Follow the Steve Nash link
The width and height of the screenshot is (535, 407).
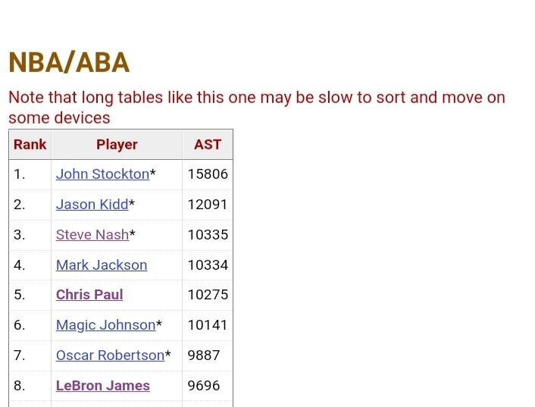click(x=92, y=234)
